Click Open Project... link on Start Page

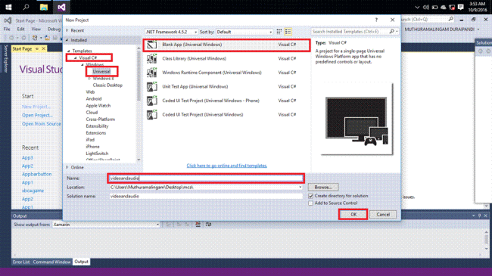click(x=37, y=115)
